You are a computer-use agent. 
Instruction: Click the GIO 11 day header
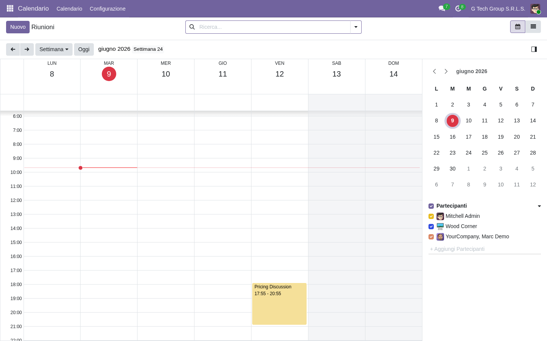[x=223, y=71]
